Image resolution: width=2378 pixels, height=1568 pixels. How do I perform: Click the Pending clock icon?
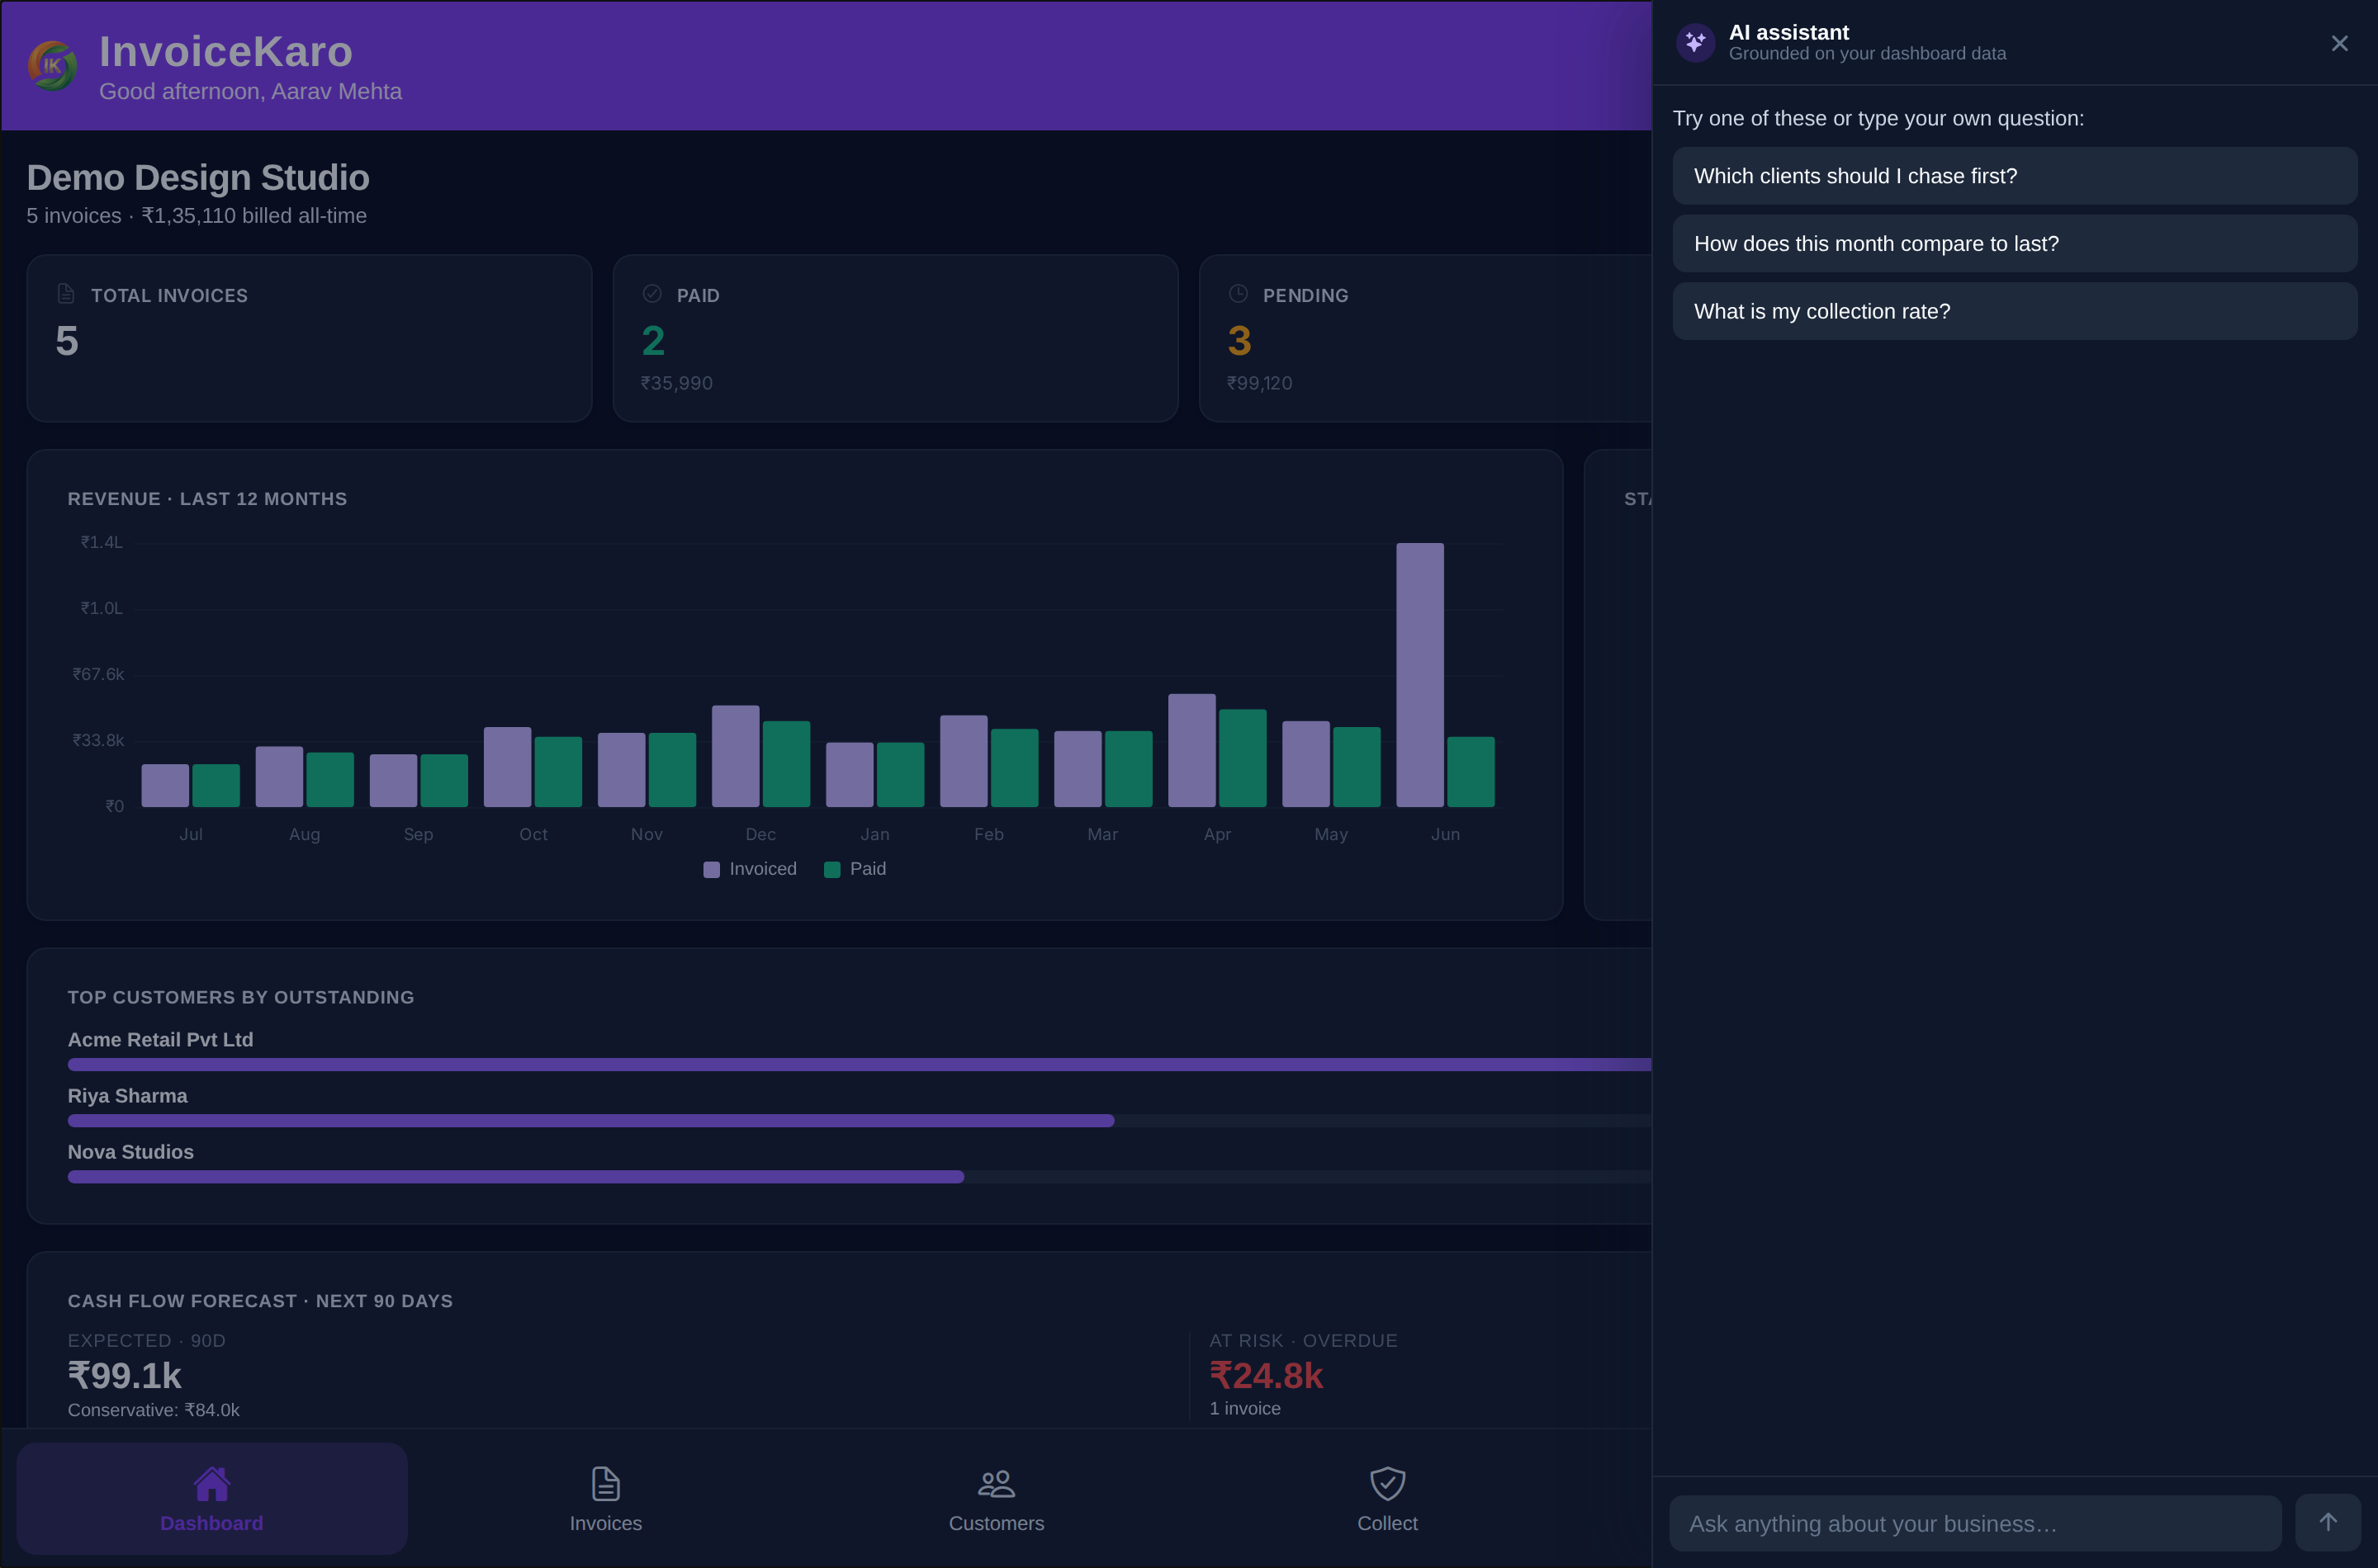click(x=1238, y=293)
